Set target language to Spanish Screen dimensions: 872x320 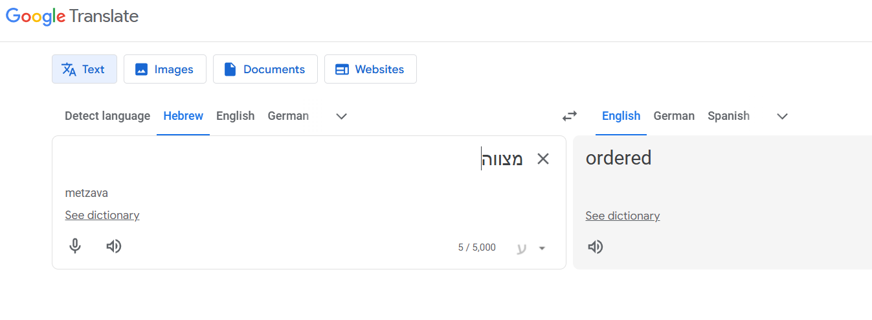[x=728, y=116]
